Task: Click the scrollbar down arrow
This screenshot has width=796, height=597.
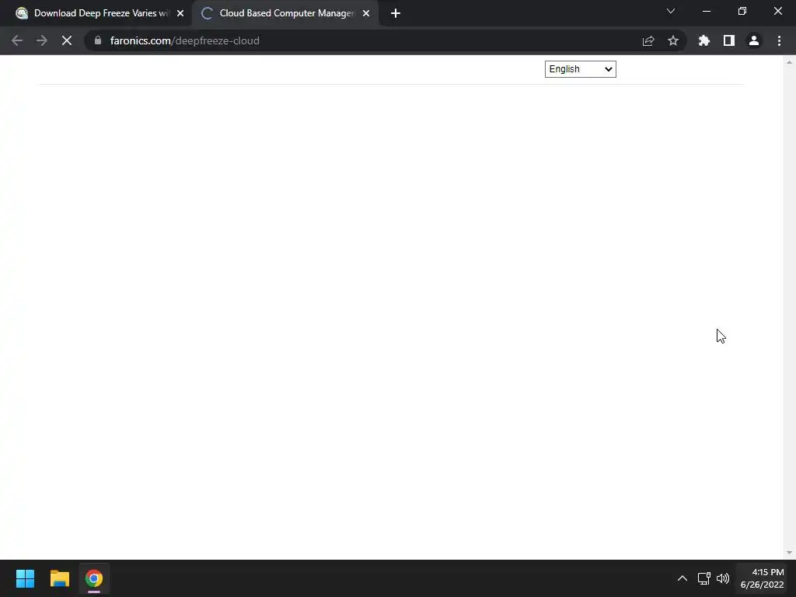Action: (789, 553)
